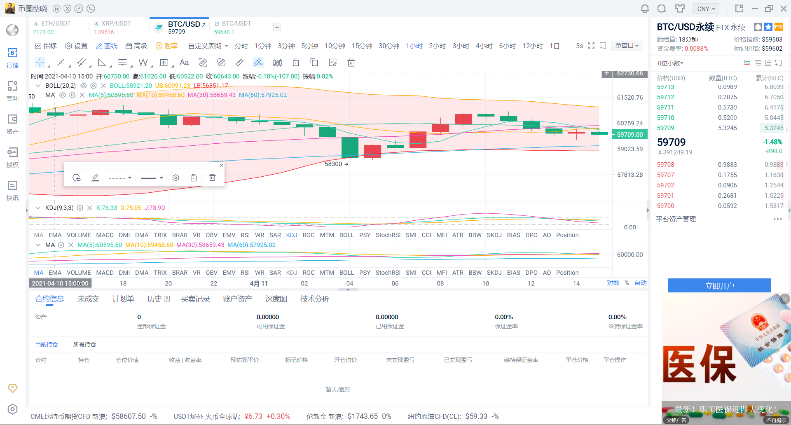Screen dimensions: 791x425
Task: Click the active pencil drawing tool
Action: point(258,63)
